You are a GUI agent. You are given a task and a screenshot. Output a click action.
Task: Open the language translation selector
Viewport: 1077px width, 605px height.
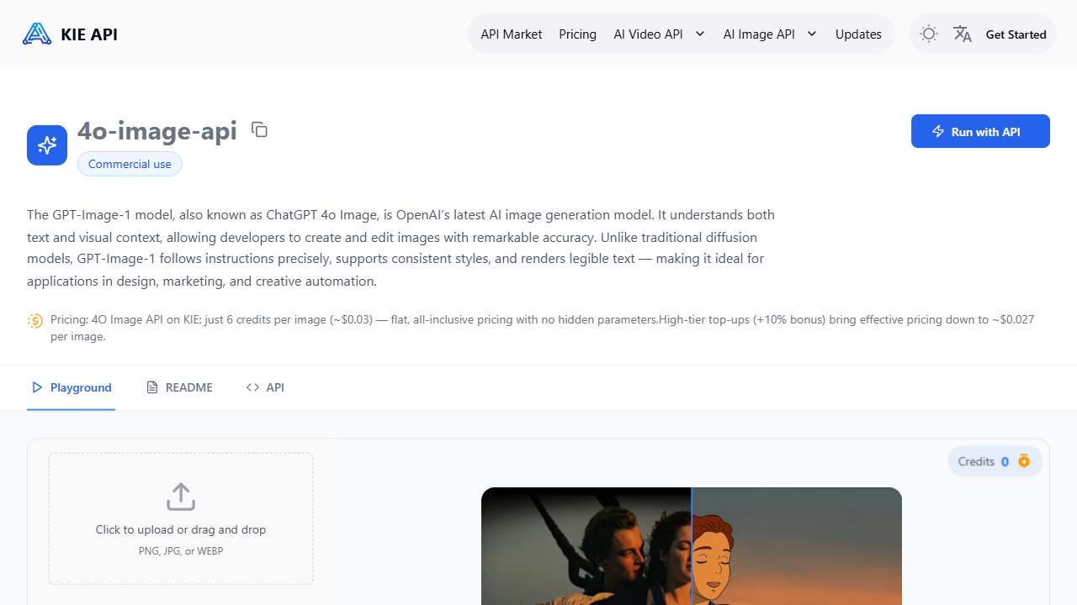pyautogui.click(x=963, y=34)
